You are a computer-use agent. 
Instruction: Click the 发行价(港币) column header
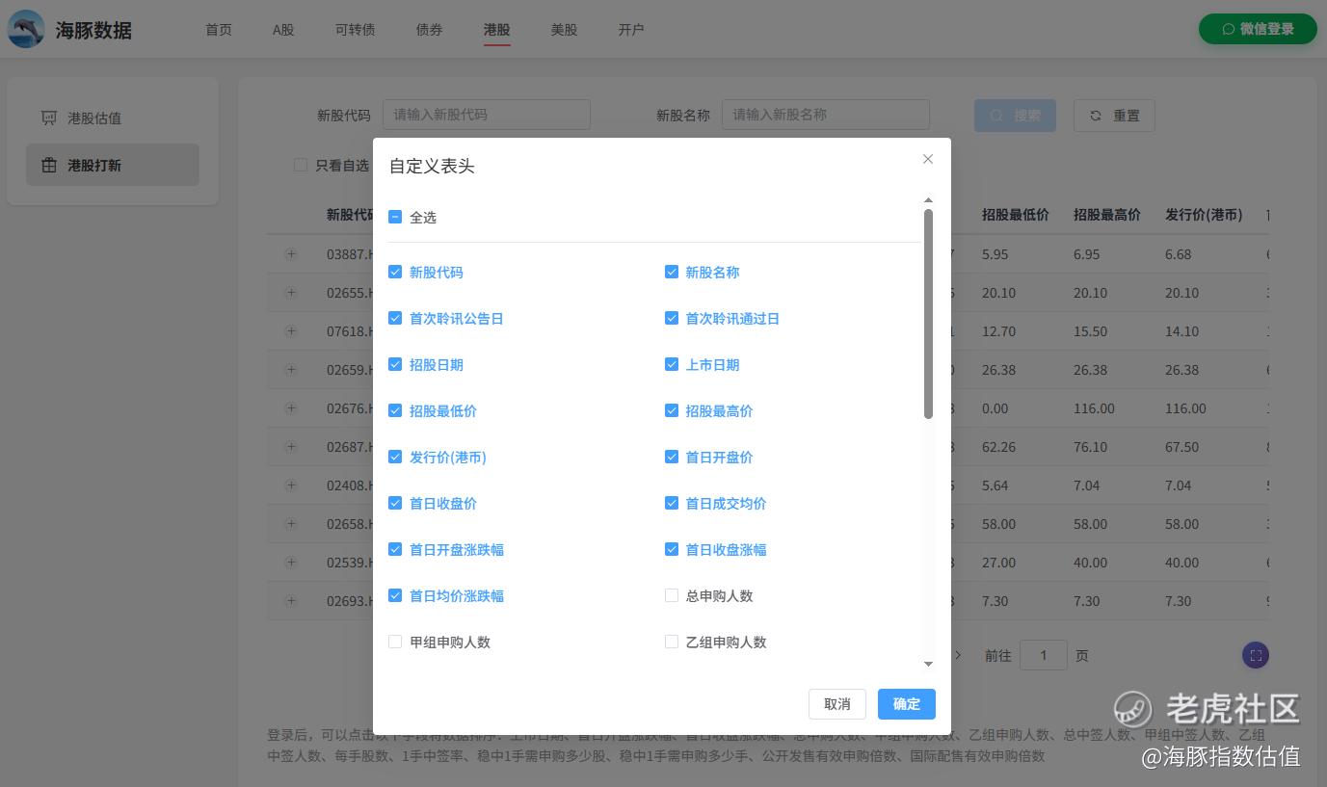click(1204, 215)
